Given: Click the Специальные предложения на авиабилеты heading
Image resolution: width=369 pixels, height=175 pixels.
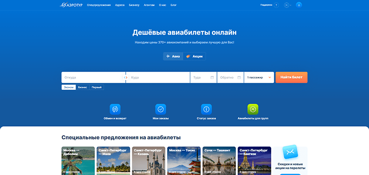Looking at the screenshot, I should click(x=121, y=138).
